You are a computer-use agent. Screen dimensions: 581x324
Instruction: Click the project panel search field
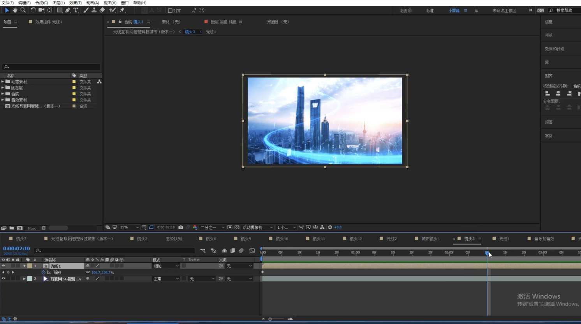coord(53,67)
